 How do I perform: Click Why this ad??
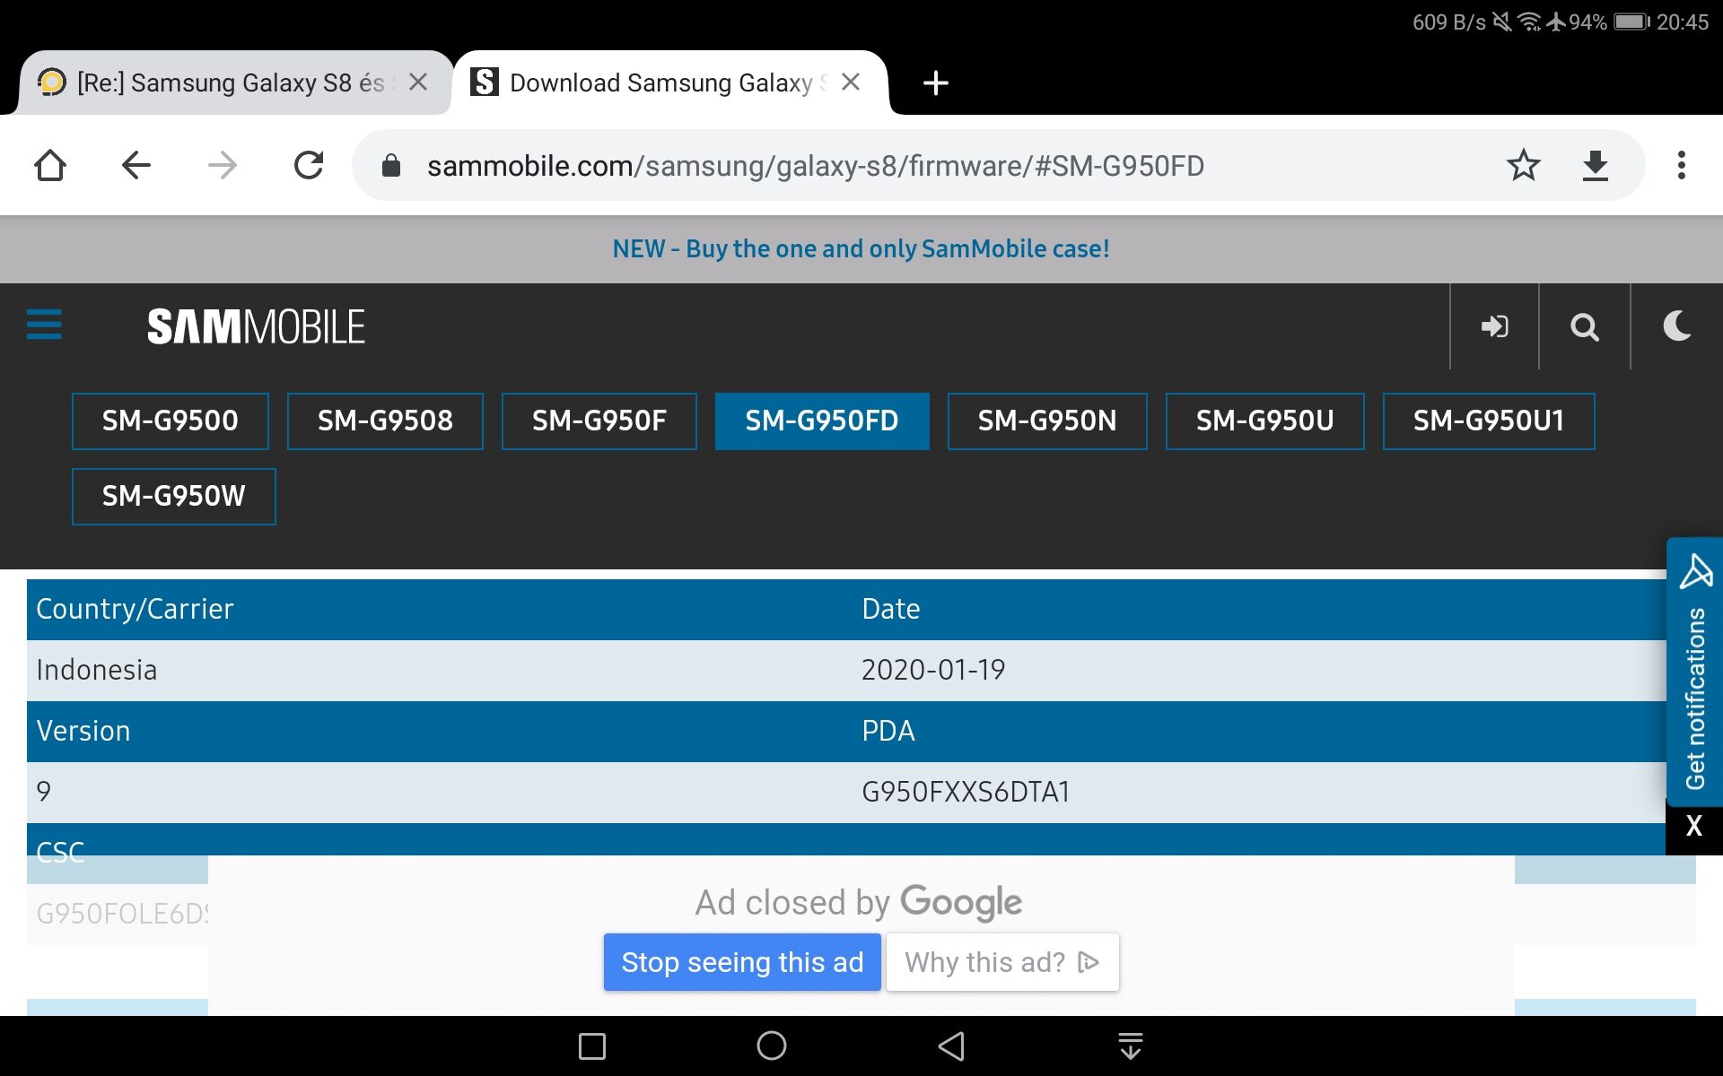pyautogui.click(x=1002, y=962)
